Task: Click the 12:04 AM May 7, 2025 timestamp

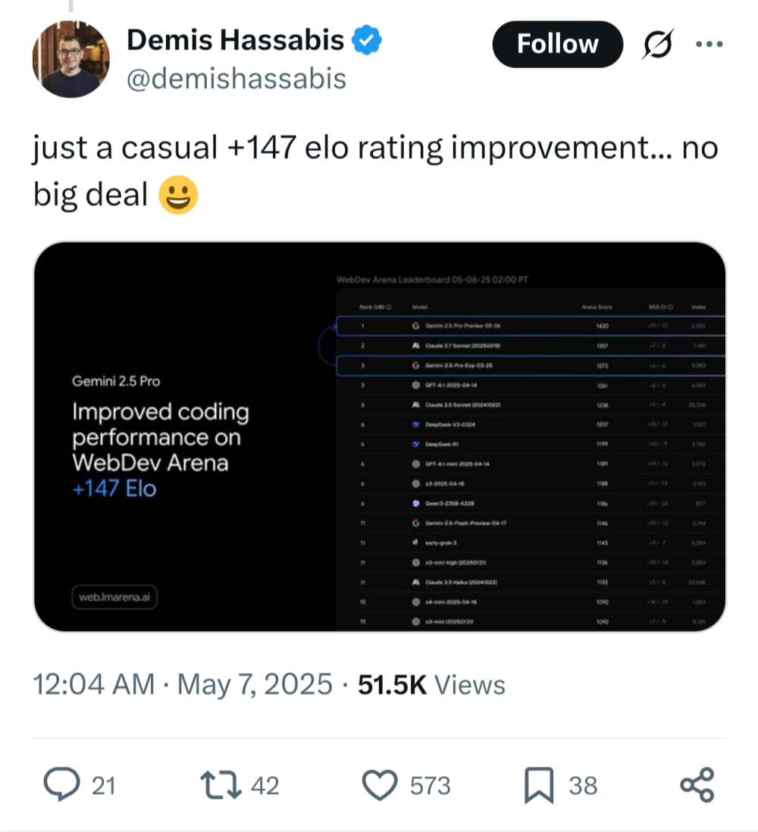Action: pos(183,685)
